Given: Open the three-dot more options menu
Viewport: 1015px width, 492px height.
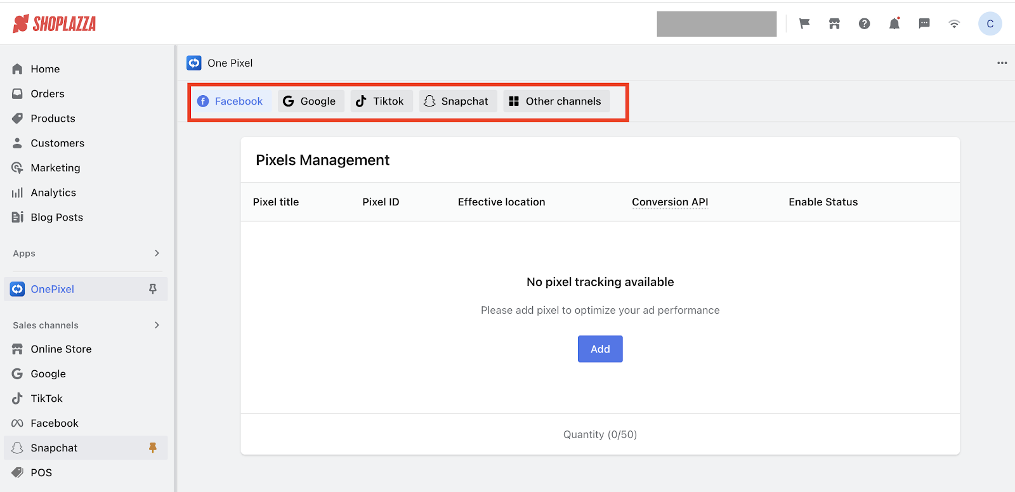Looking at the screenshot, I should (1002, 63).
